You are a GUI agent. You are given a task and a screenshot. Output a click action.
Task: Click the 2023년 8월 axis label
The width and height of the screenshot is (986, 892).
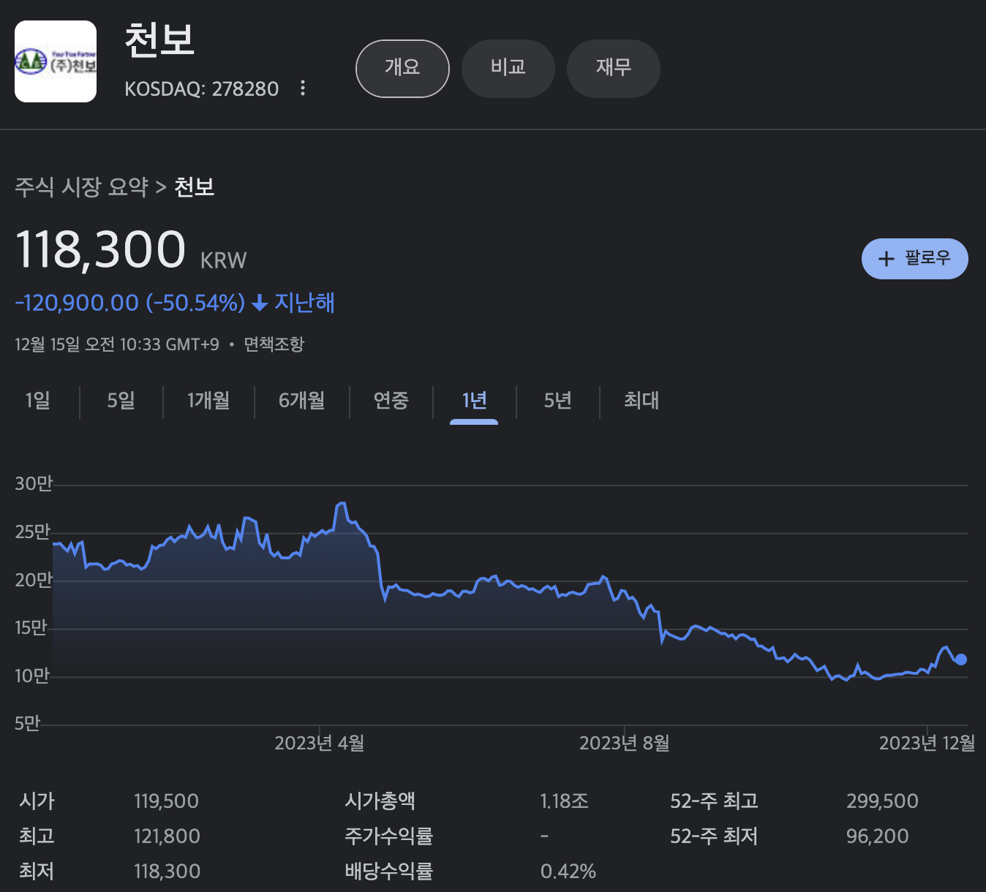pyautogui.click(x=625, y=744)
